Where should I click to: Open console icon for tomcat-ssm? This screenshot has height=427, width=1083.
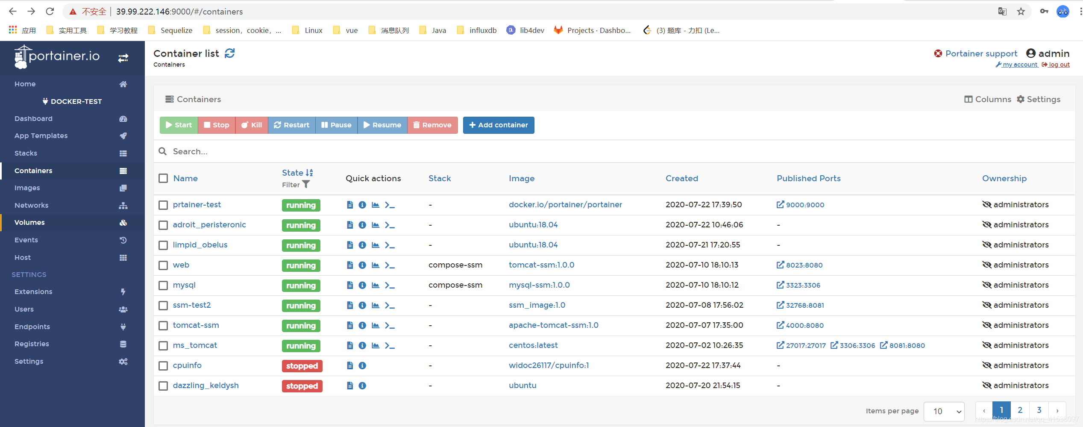[390, 325]
